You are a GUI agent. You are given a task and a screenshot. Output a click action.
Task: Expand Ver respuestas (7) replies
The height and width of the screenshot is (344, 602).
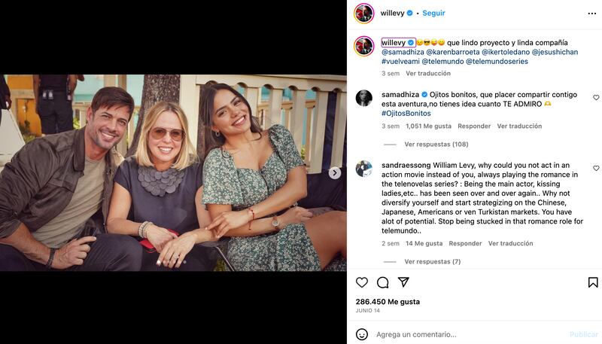click(432, 261)
